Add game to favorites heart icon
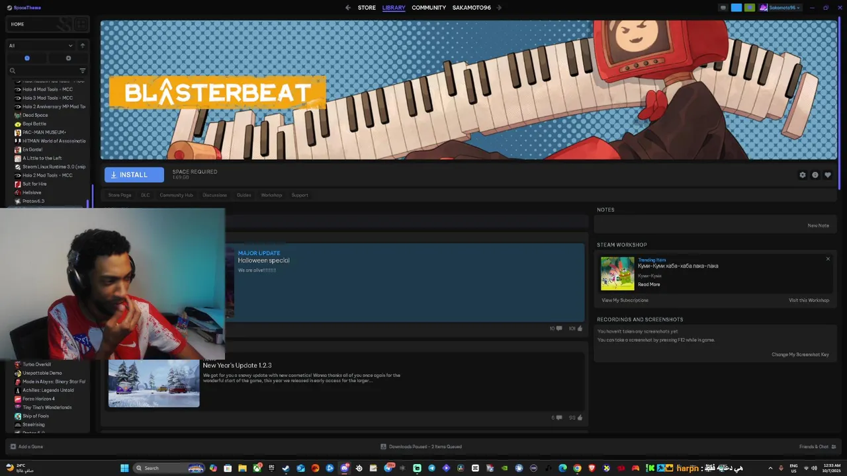Screen dimensions: 847x476 (x=828, y=175)
